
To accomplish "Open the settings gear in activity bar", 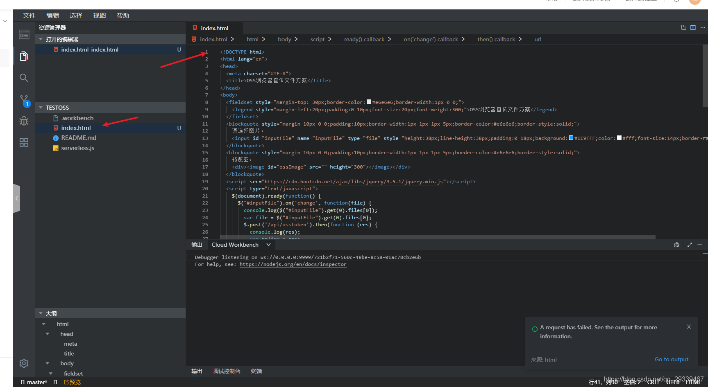I will (x=24, y=363).
